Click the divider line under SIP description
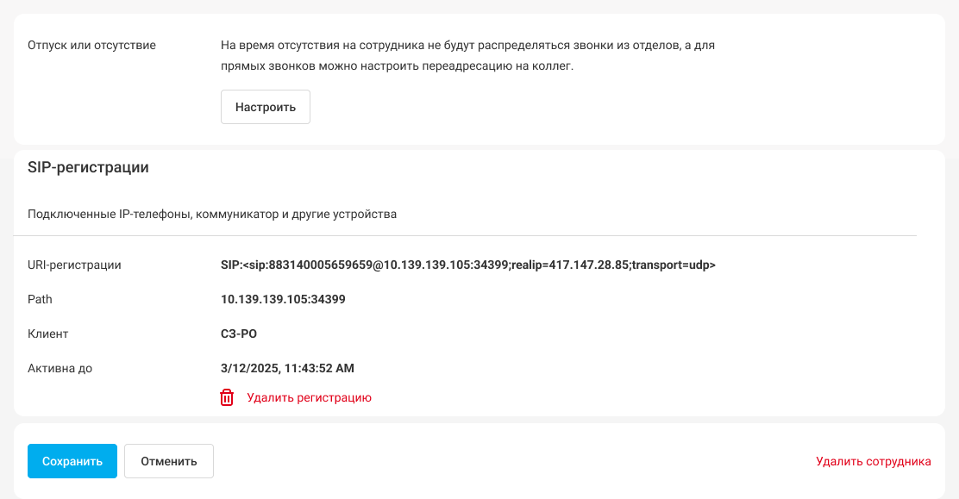Viewport: 959px width, 499px height. point(465,235)
